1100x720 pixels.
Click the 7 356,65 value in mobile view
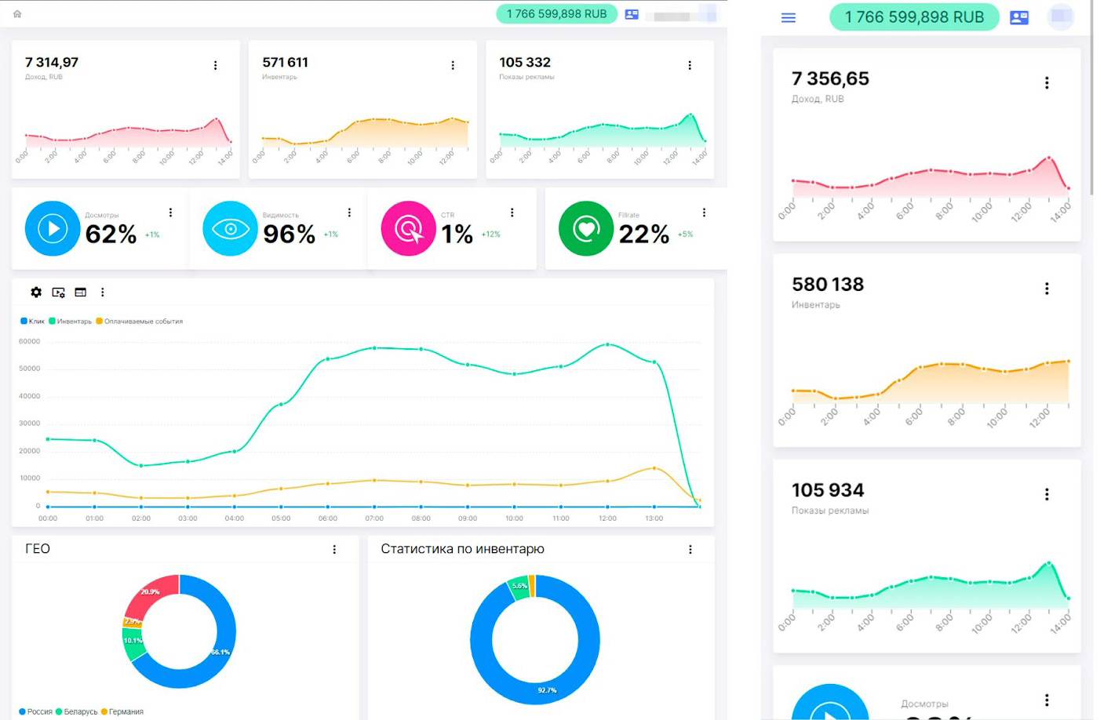point(830,78)
